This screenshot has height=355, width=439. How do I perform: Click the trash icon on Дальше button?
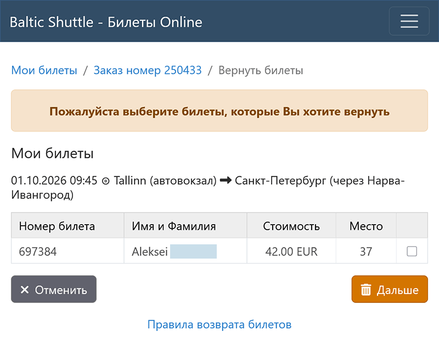coord(365,290)
